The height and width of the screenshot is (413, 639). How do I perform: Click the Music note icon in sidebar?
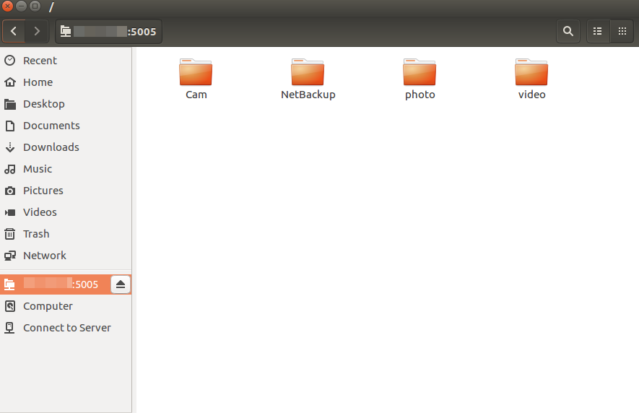pos(10,169)
